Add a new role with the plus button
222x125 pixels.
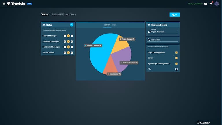[72, 25]
